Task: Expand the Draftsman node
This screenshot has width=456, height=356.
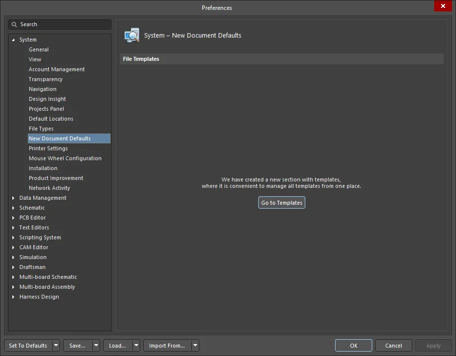Action: (x=13, y=267)
